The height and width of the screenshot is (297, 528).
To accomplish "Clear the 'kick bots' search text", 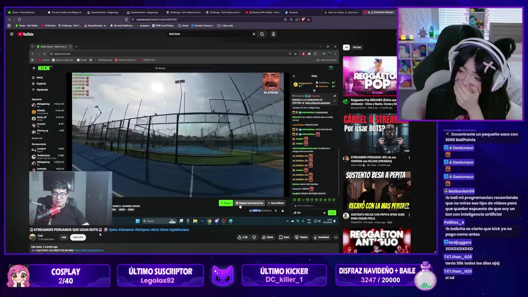I will (254, 34).
